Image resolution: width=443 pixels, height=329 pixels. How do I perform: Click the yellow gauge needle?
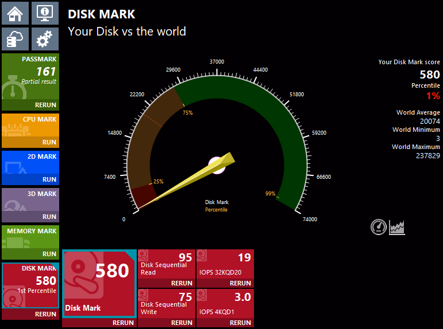click(190, 179)
